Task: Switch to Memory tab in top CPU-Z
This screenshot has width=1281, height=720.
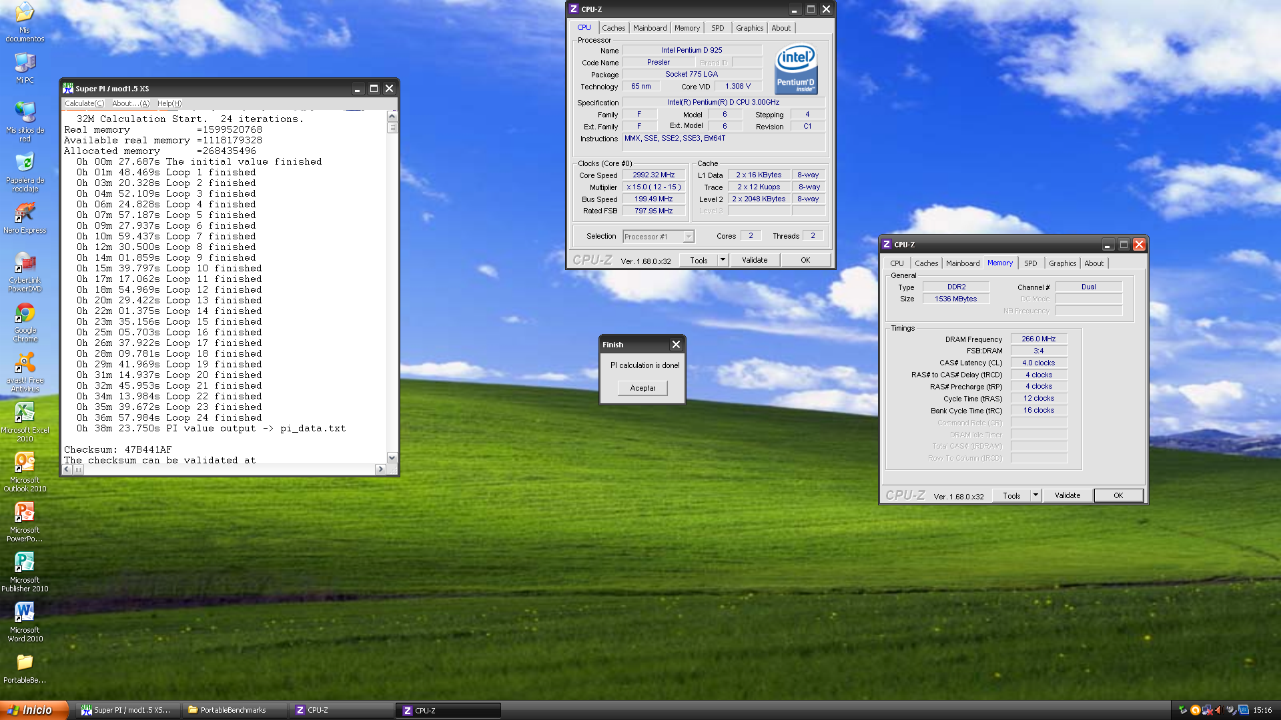Action: 687,28
